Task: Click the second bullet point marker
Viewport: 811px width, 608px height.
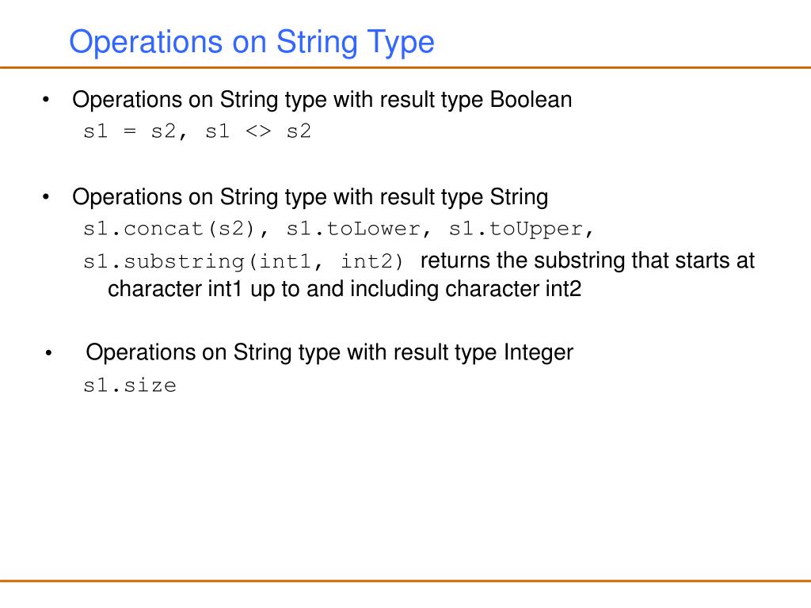Action: [46, 197]
